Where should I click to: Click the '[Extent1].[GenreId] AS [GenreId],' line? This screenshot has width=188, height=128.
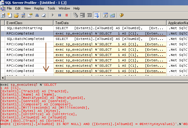pos(34,101)
